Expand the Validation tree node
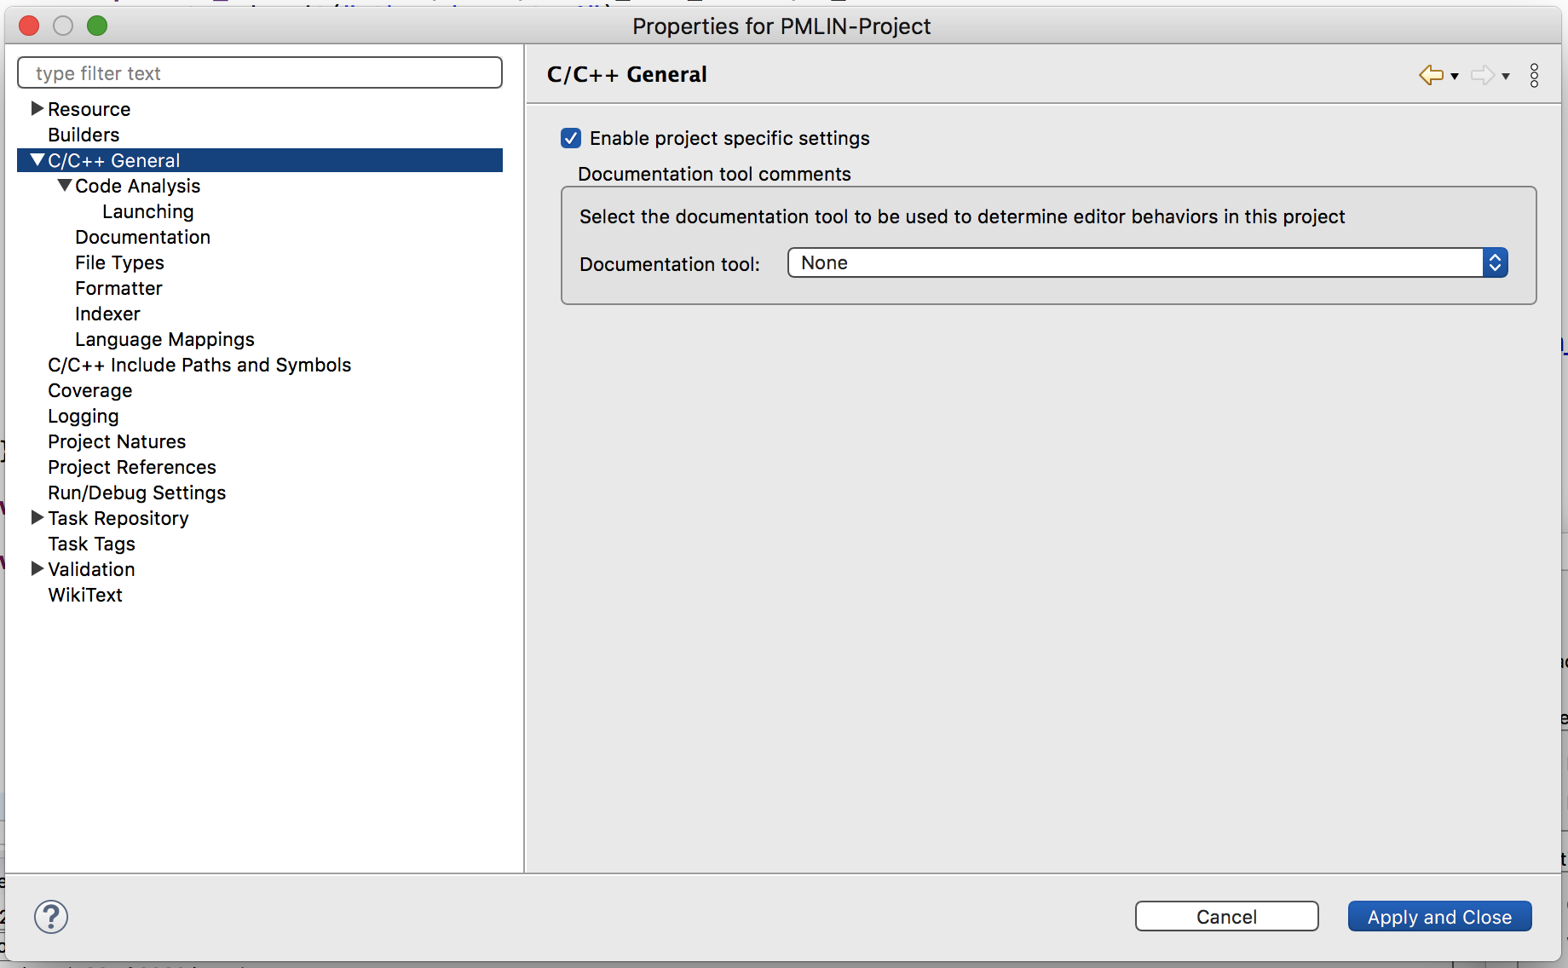 [37, 569]
